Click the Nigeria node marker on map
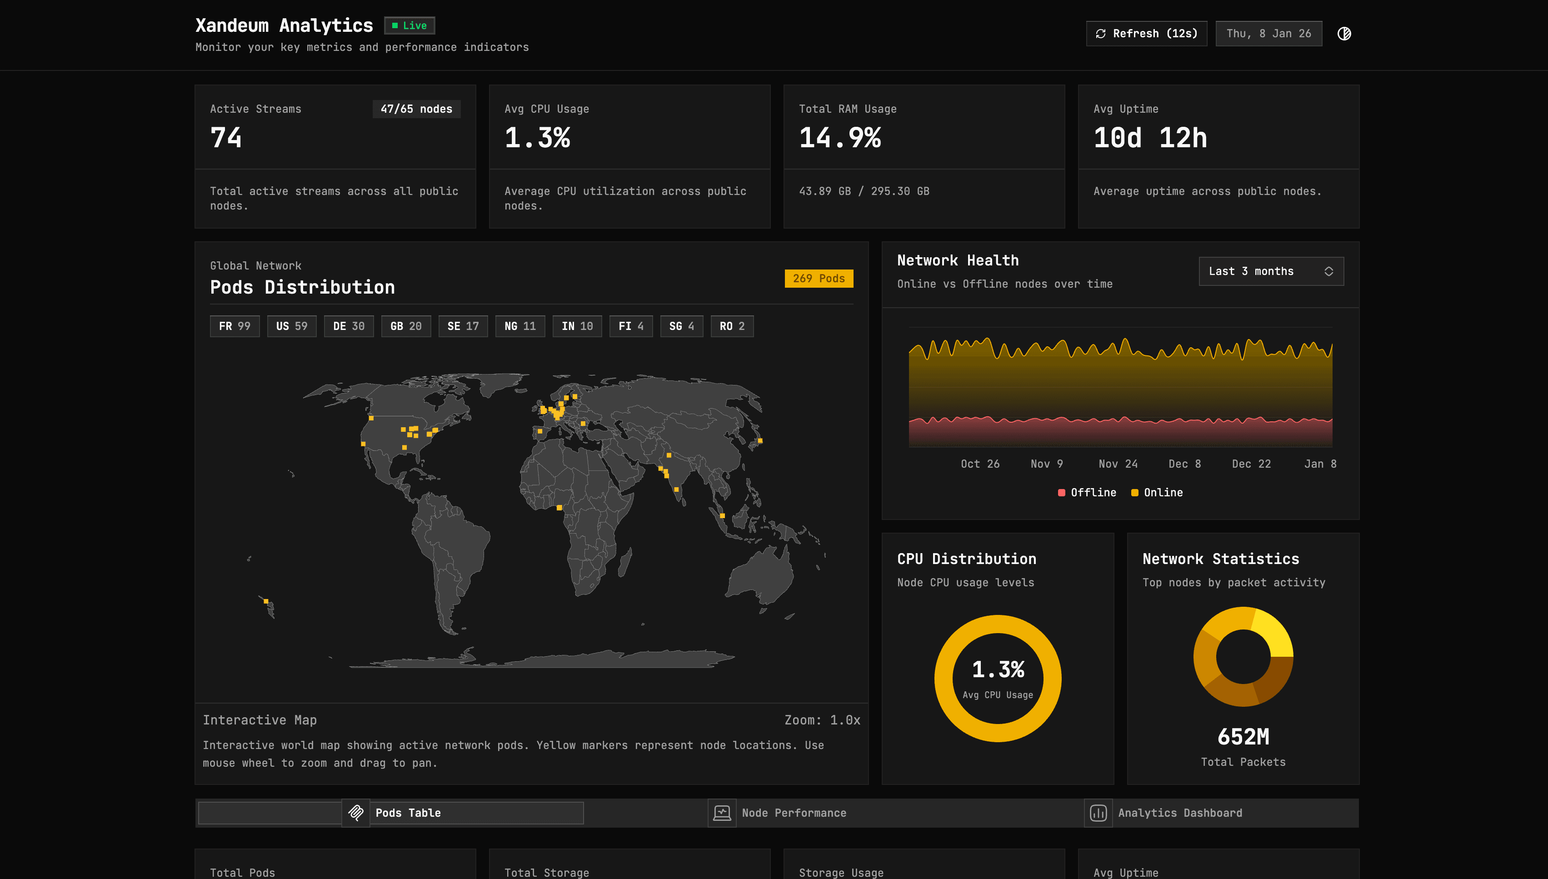 (559, 508)
